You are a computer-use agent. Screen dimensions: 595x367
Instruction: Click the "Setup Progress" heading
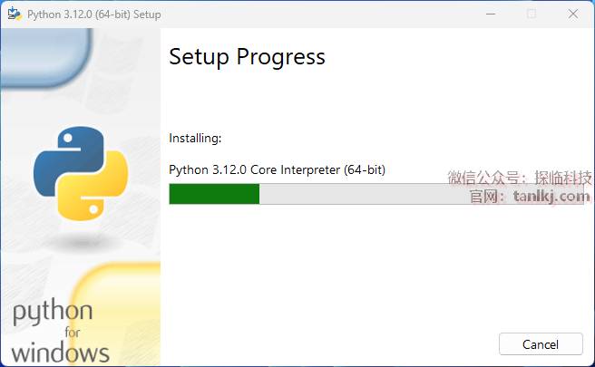(x=247, y=57)
